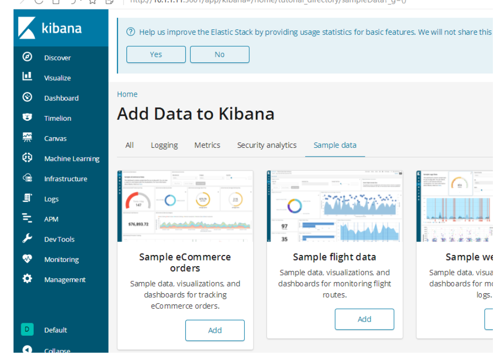Click the Collapse arrow icon in sidebar
Image resolution: width=504 pixels, height=358 pixels.
28,350
